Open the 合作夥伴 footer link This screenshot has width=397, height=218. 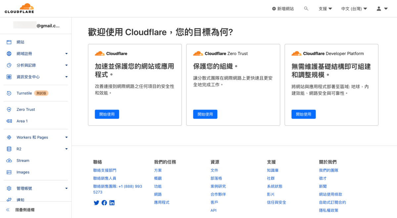[218, 194]
